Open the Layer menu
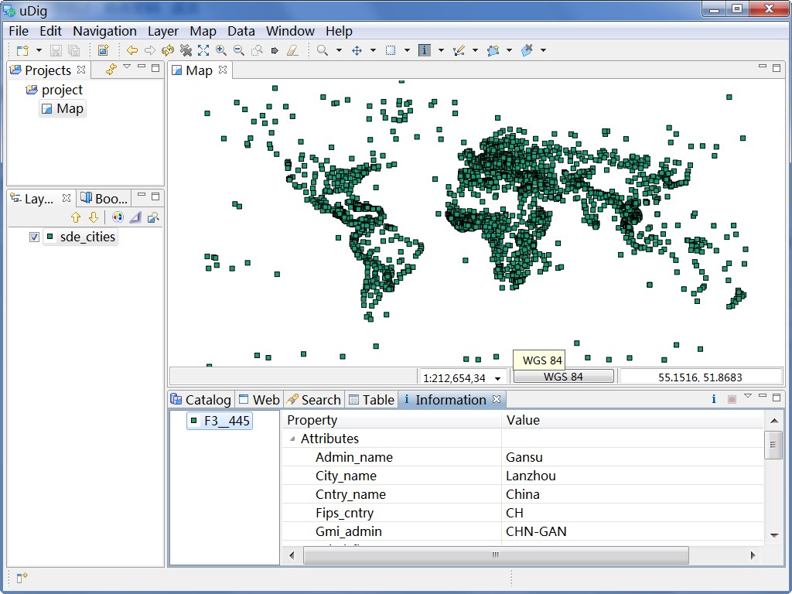 click(x=162, y=31)
